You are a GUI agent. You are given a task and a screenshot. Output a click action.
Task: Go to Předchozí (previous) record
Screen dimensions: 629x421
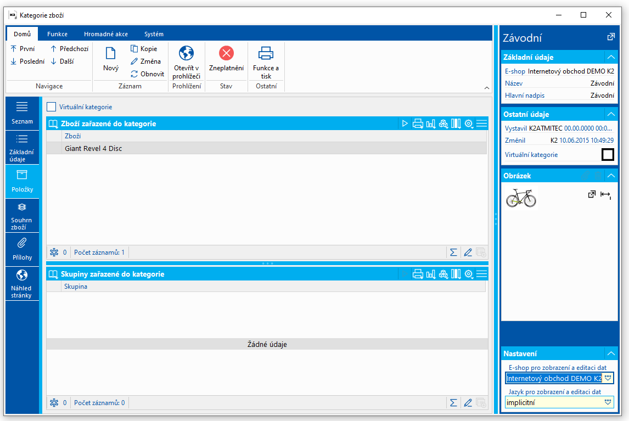click(x=69, y=48)
